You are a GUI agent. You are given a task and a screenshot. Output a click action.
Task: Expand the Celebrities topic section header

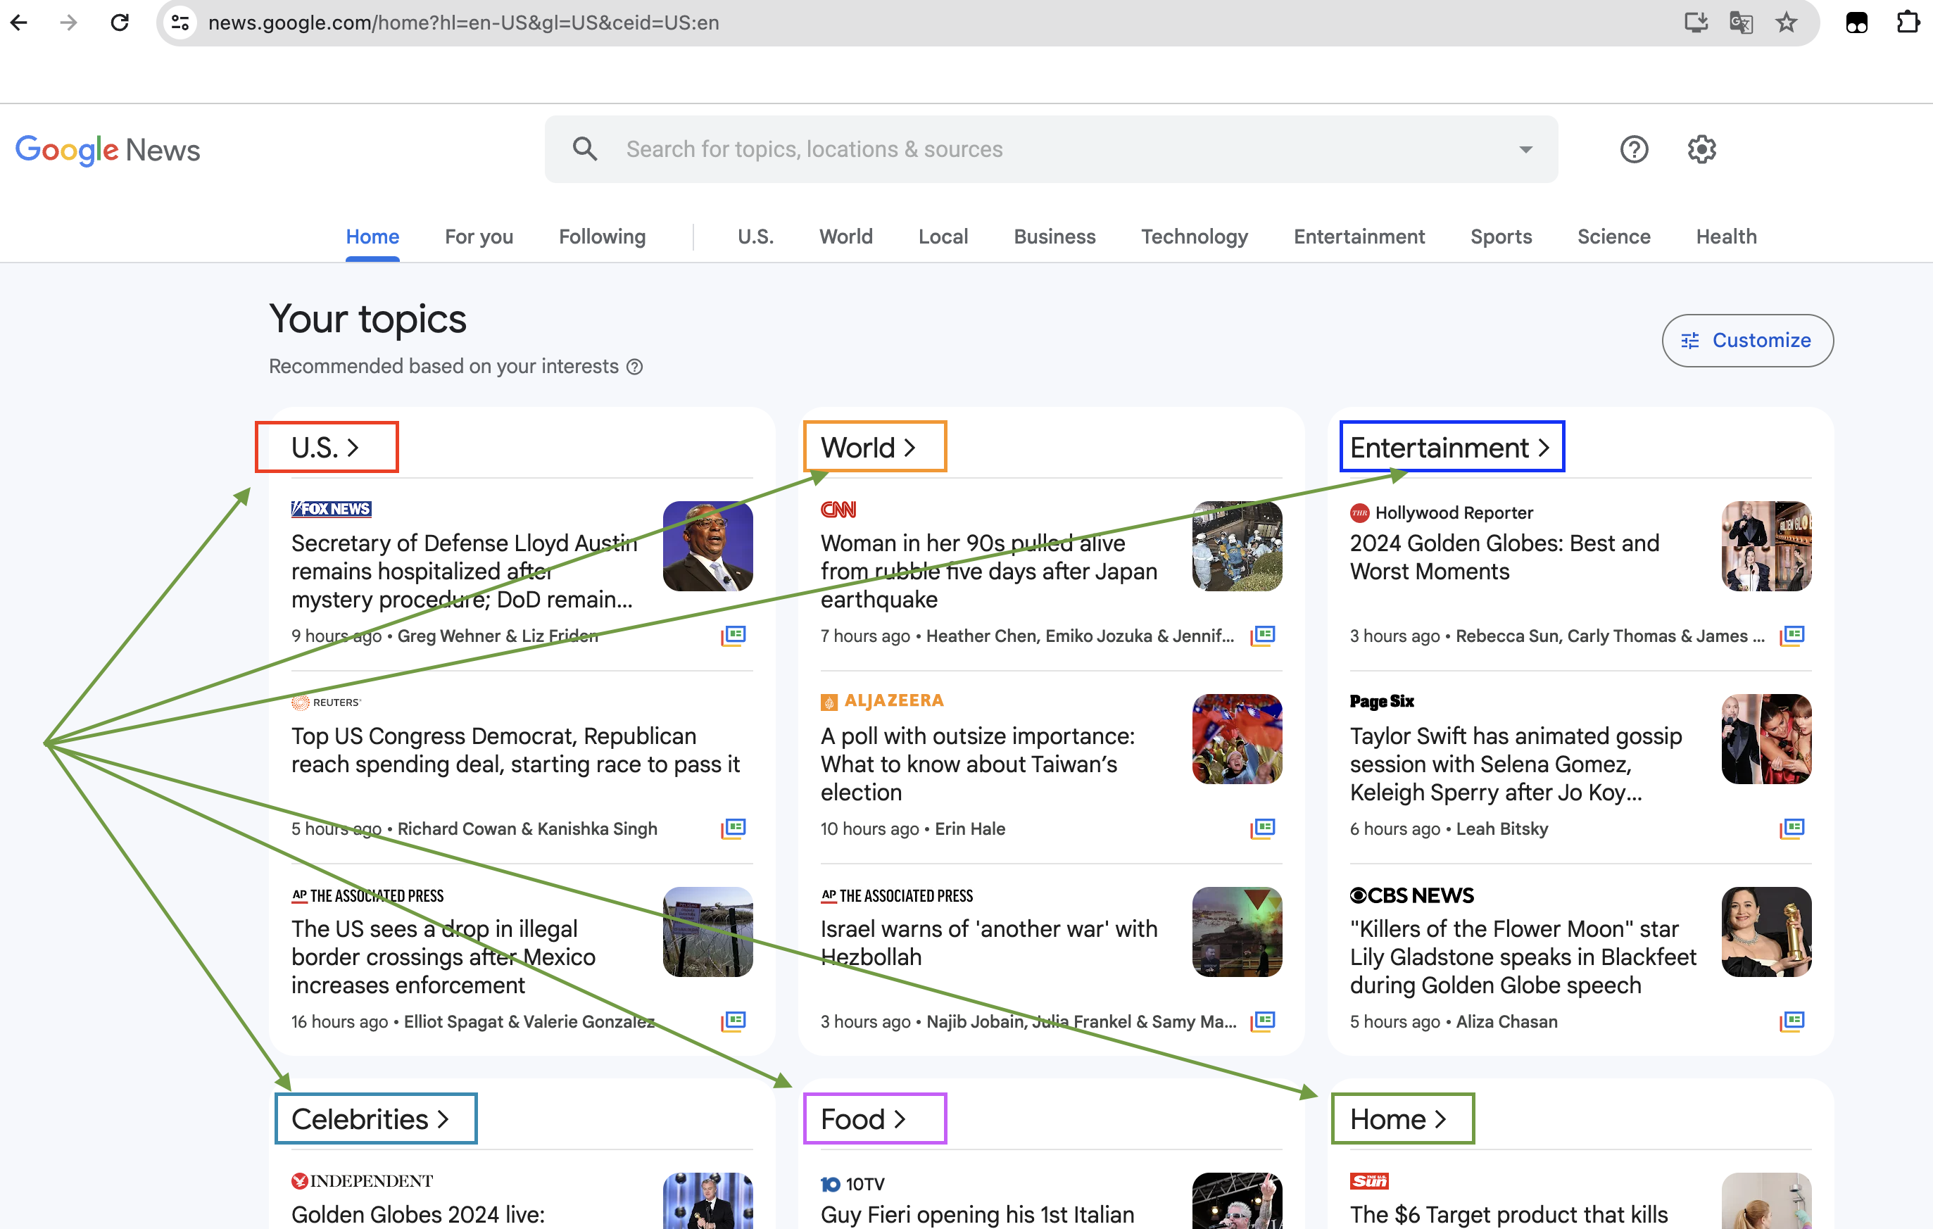[x=370, y=1119]
